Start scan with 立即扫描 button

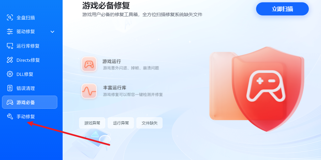pyautogui.click(x=282, y=9)
